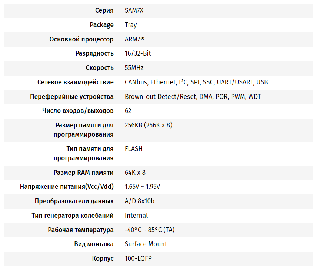Click the Серия row label
This screenshot has width=313, height=267.
(104, 10)
